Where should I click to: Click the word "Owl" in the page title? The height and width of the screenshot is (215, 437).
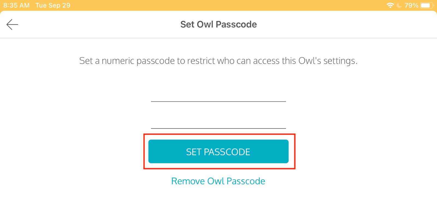[205, 25]
